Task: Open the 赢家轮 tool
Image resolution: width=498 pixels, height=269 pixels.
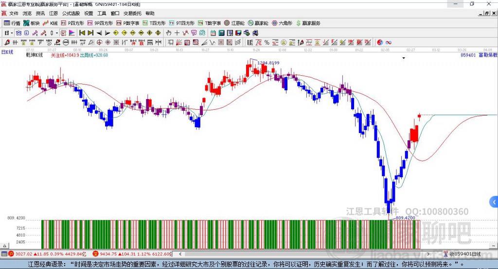Action: (x=258, y=23)
